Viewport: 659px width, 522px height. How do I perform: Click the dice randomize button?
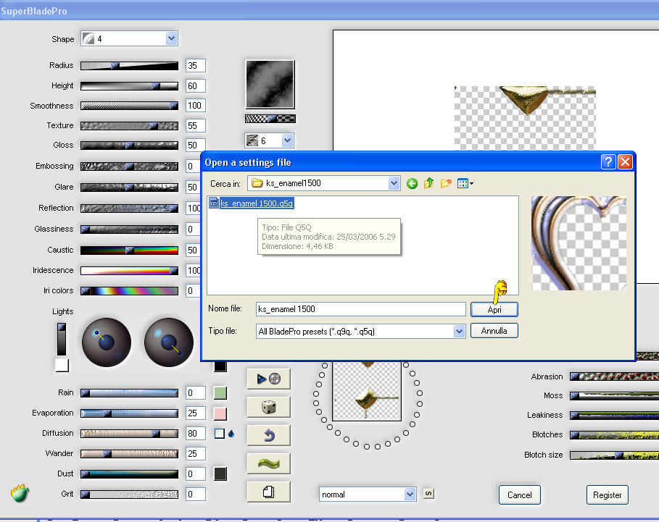[268, 407]
